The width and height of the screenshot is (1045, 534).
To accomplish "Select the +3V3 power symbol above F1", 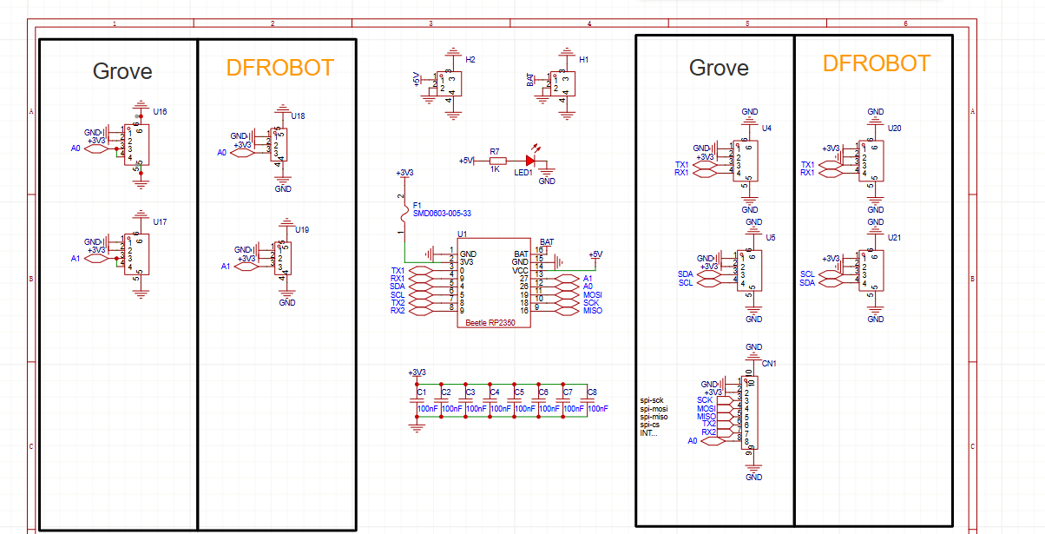I will [x=404, y=174].
